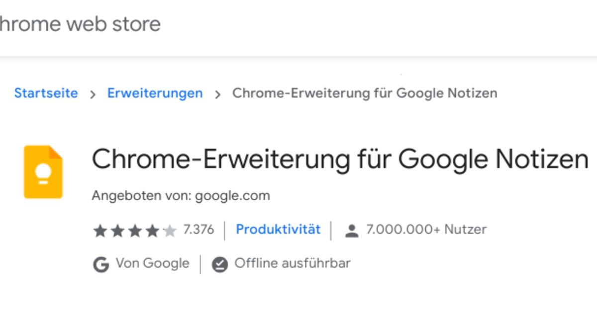Image resolution: width=597 pixels, height=312 pixels.
Task: Click the half-filled fifth star
Action: [x=170, y=230]
